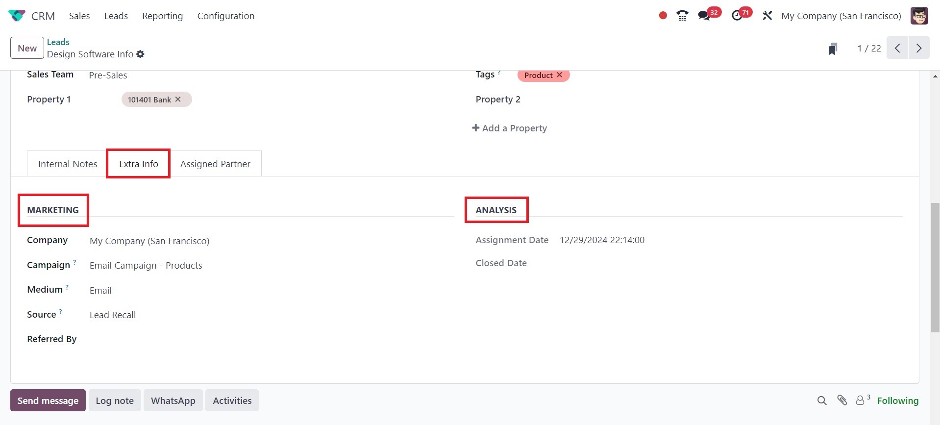
Task: Open the gear actions menu beside title
Action: [141, 54]
